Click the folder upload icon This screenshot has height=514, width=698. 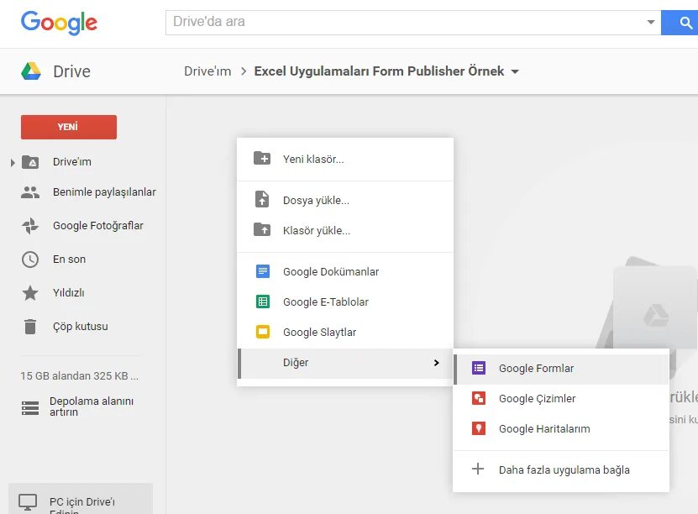[x=262, y=229]
